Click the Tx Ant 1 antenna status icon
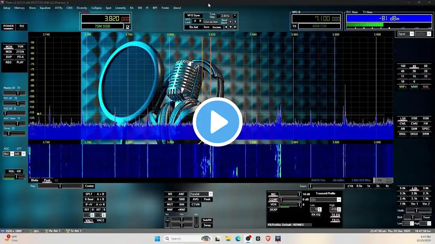Screen dimensions: 435x244 (68, 231)
